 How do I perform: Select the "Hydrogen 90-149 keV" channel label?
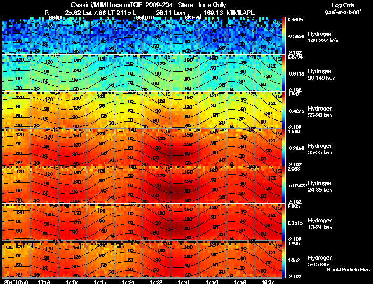pos(321,75)
